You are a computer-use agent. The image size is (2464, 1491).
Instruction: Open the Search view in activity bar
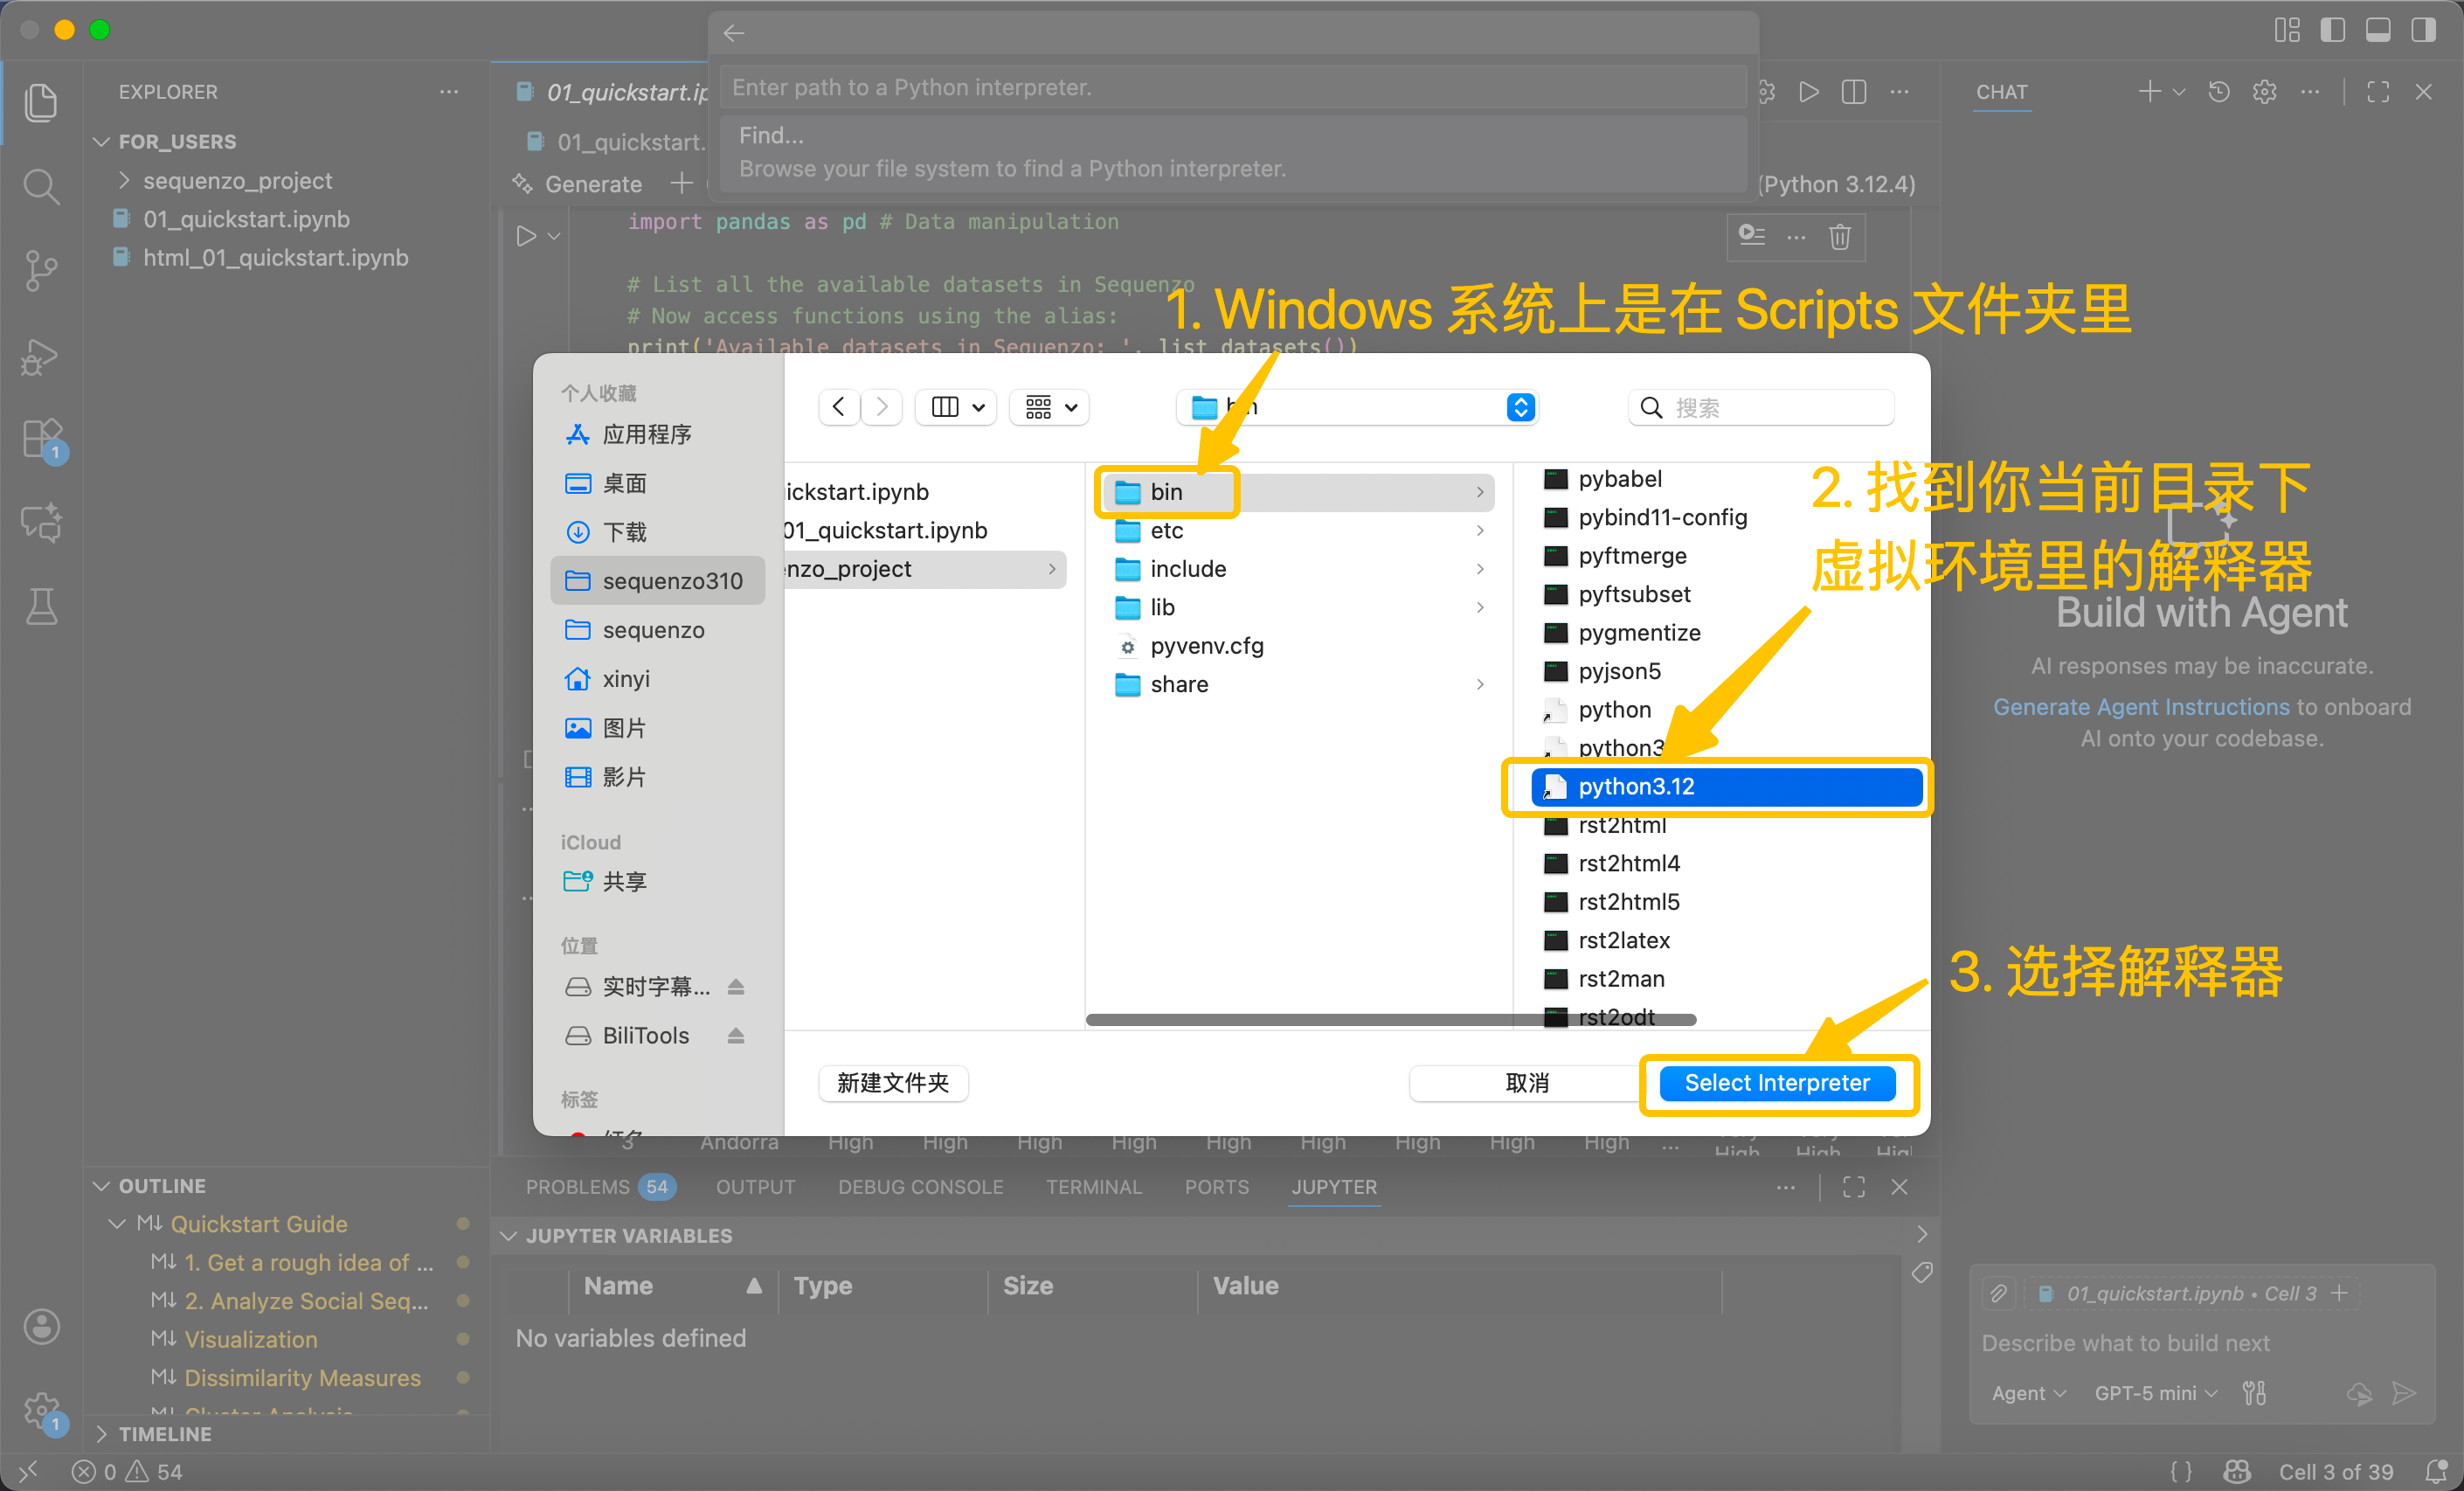(40, 186)
